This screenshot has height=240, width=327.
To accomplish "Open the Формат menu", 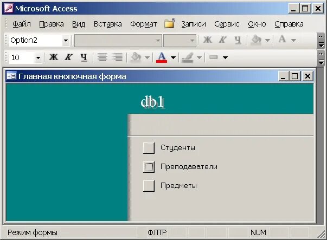I will pyautogui.click(x=144, y=24).
